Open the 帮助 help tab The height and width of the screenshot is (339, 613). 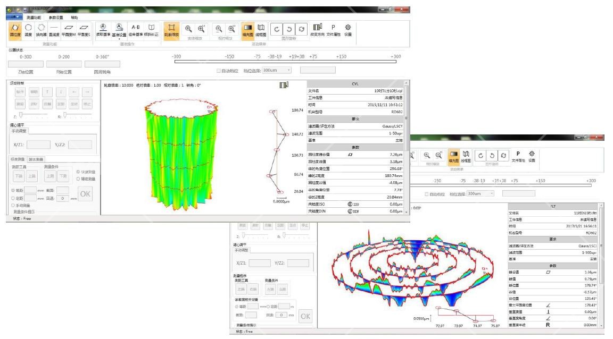click(74, 18)
